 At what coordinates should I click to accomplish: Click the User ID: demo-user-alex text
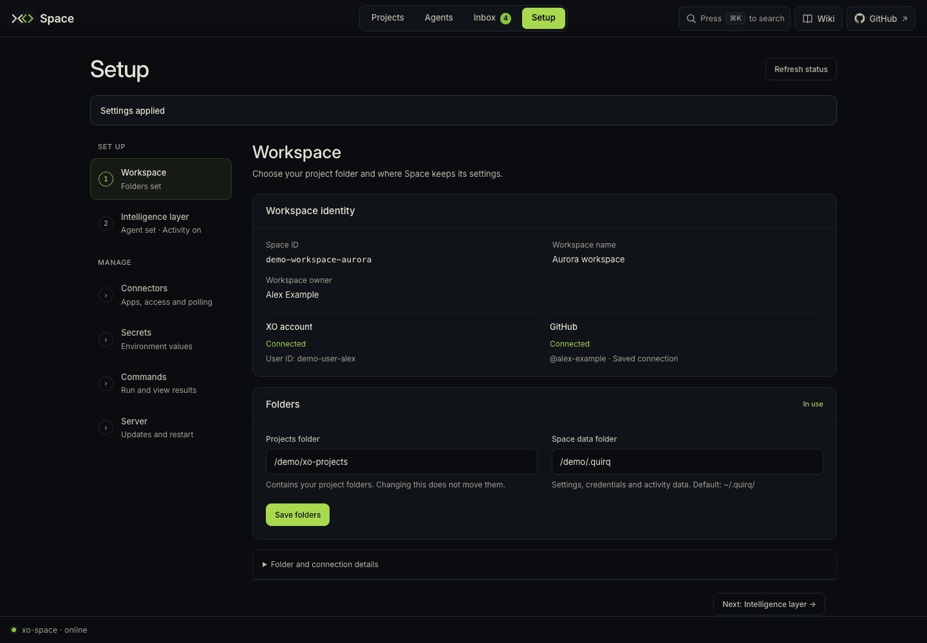point(310,359)
